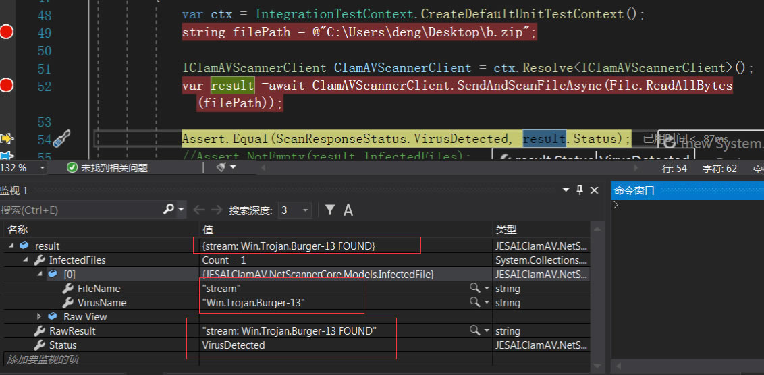Remove the breakpoint on line 49
The width and height of the screenshot is (764, 375).
click(x=6, y=32)
